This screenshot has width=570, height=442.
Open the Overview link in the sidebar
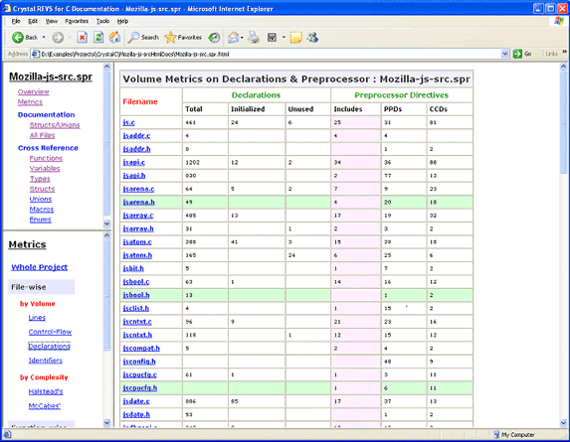click(x=34, y=91)
